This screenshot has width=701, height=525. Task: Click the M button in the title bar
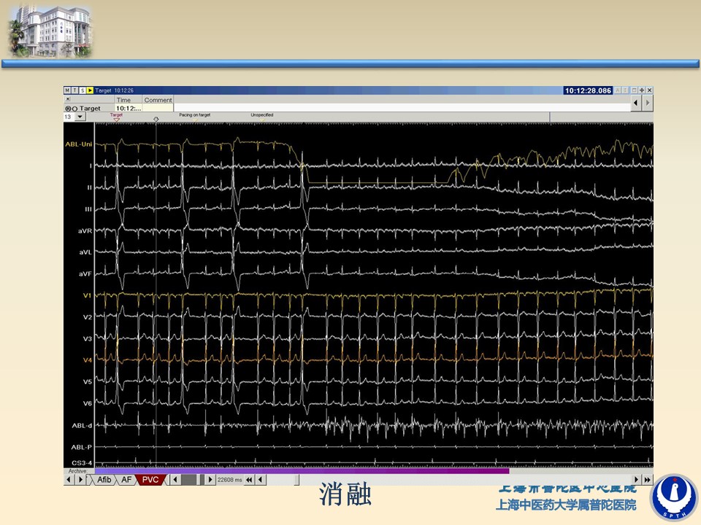click(x=67, y=90)
